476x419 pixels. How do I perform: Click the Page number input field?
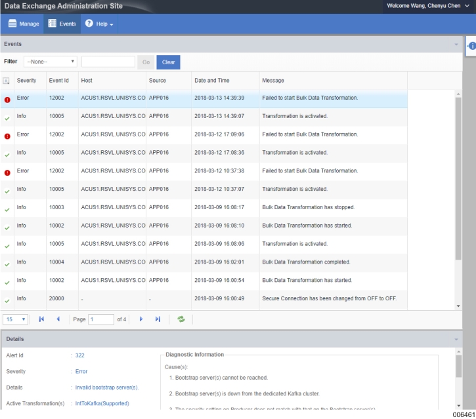(x=101, y=319)
